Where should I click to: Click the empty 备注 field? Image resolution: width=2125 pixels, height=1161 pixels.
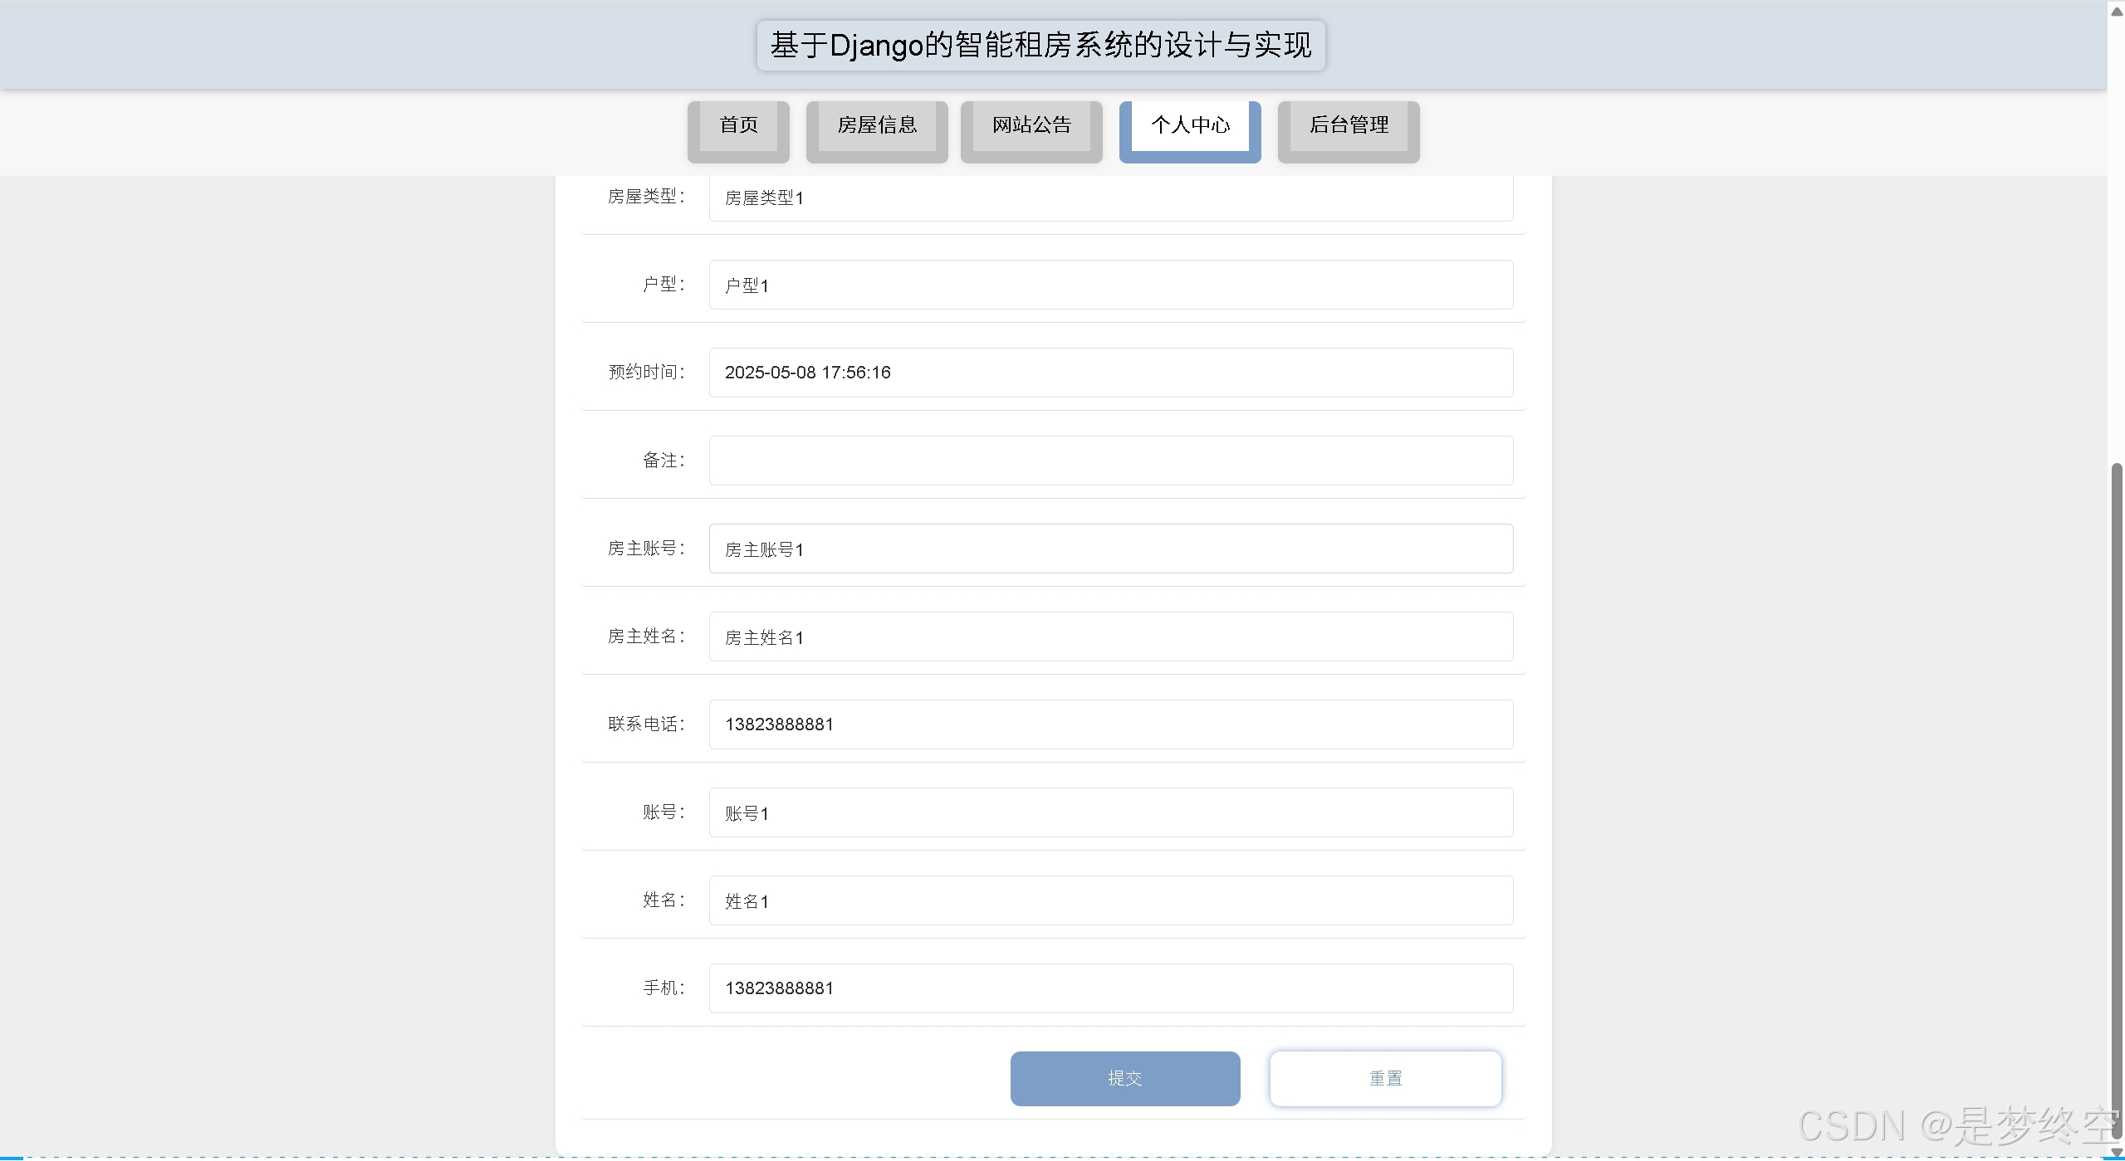coord(1110,461)
